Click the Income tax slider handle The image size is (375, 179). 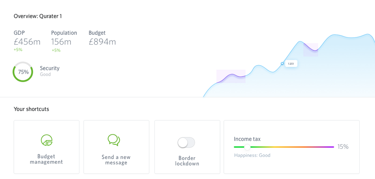pyautogui.click(x=247, y=147)
